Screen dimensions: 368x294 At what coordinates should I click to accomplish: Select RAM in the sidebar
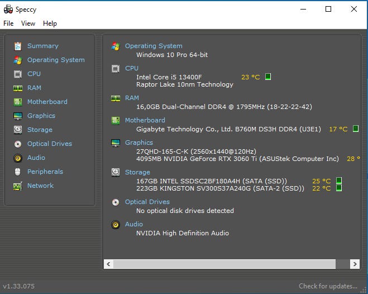(34, 88)
